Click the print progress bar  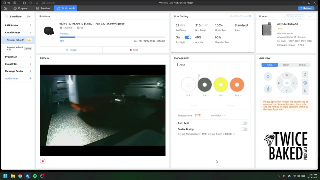(x=112, y=37)
